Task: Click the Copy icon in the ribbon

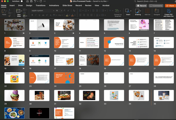Action: (10, 13)
